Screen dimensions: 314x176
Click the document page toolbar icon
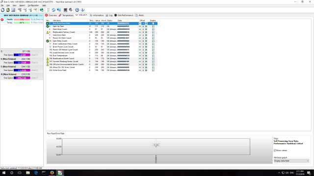(x=48, y=10)
